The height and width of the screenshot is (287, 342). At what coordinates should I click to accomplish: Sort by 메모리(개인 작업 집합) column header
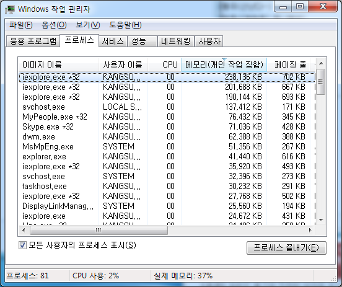224,64
